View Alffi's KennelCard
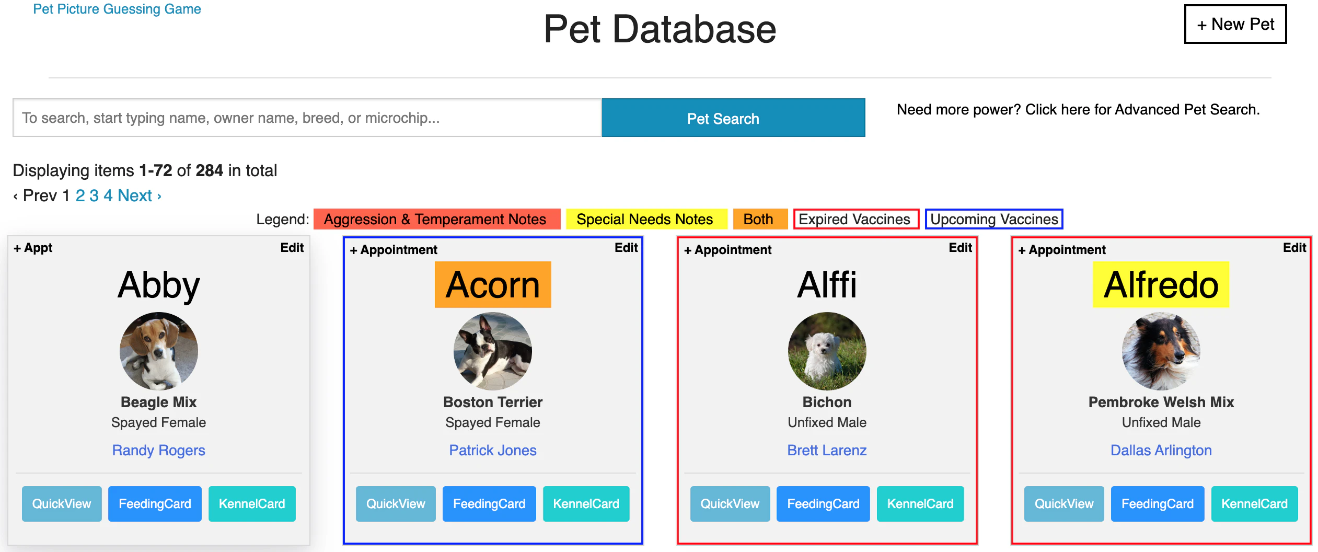This screenshot has height=552, width=1318. pyautogui.click(x=920, y=503)
